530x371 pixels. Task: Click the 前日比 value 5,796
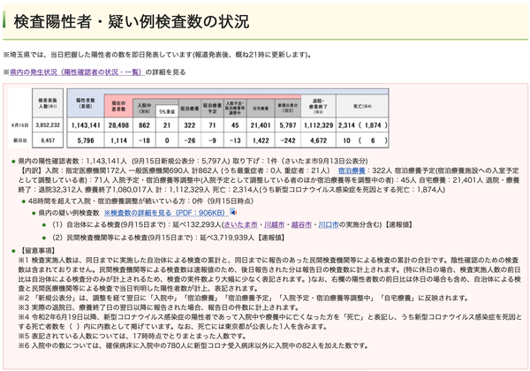pyautogui.click(x=86, y=140)
